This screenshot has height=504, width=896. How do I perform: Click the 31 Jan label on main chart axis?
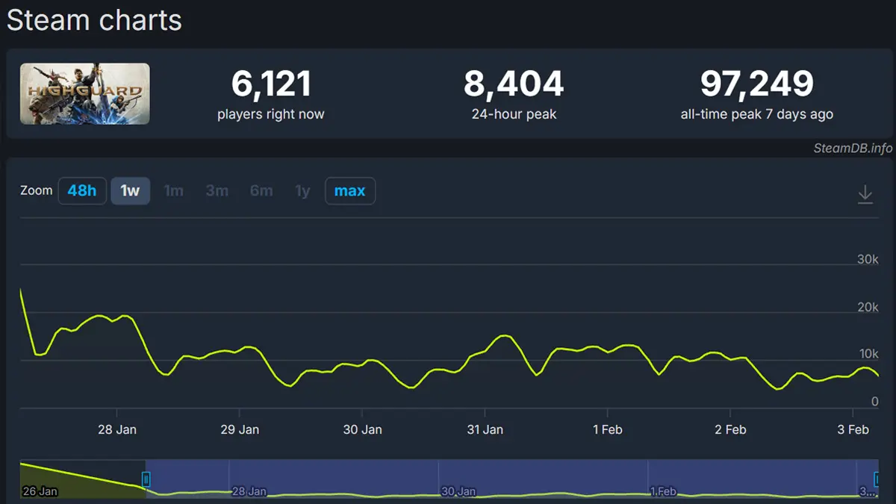tap(485, 429)
